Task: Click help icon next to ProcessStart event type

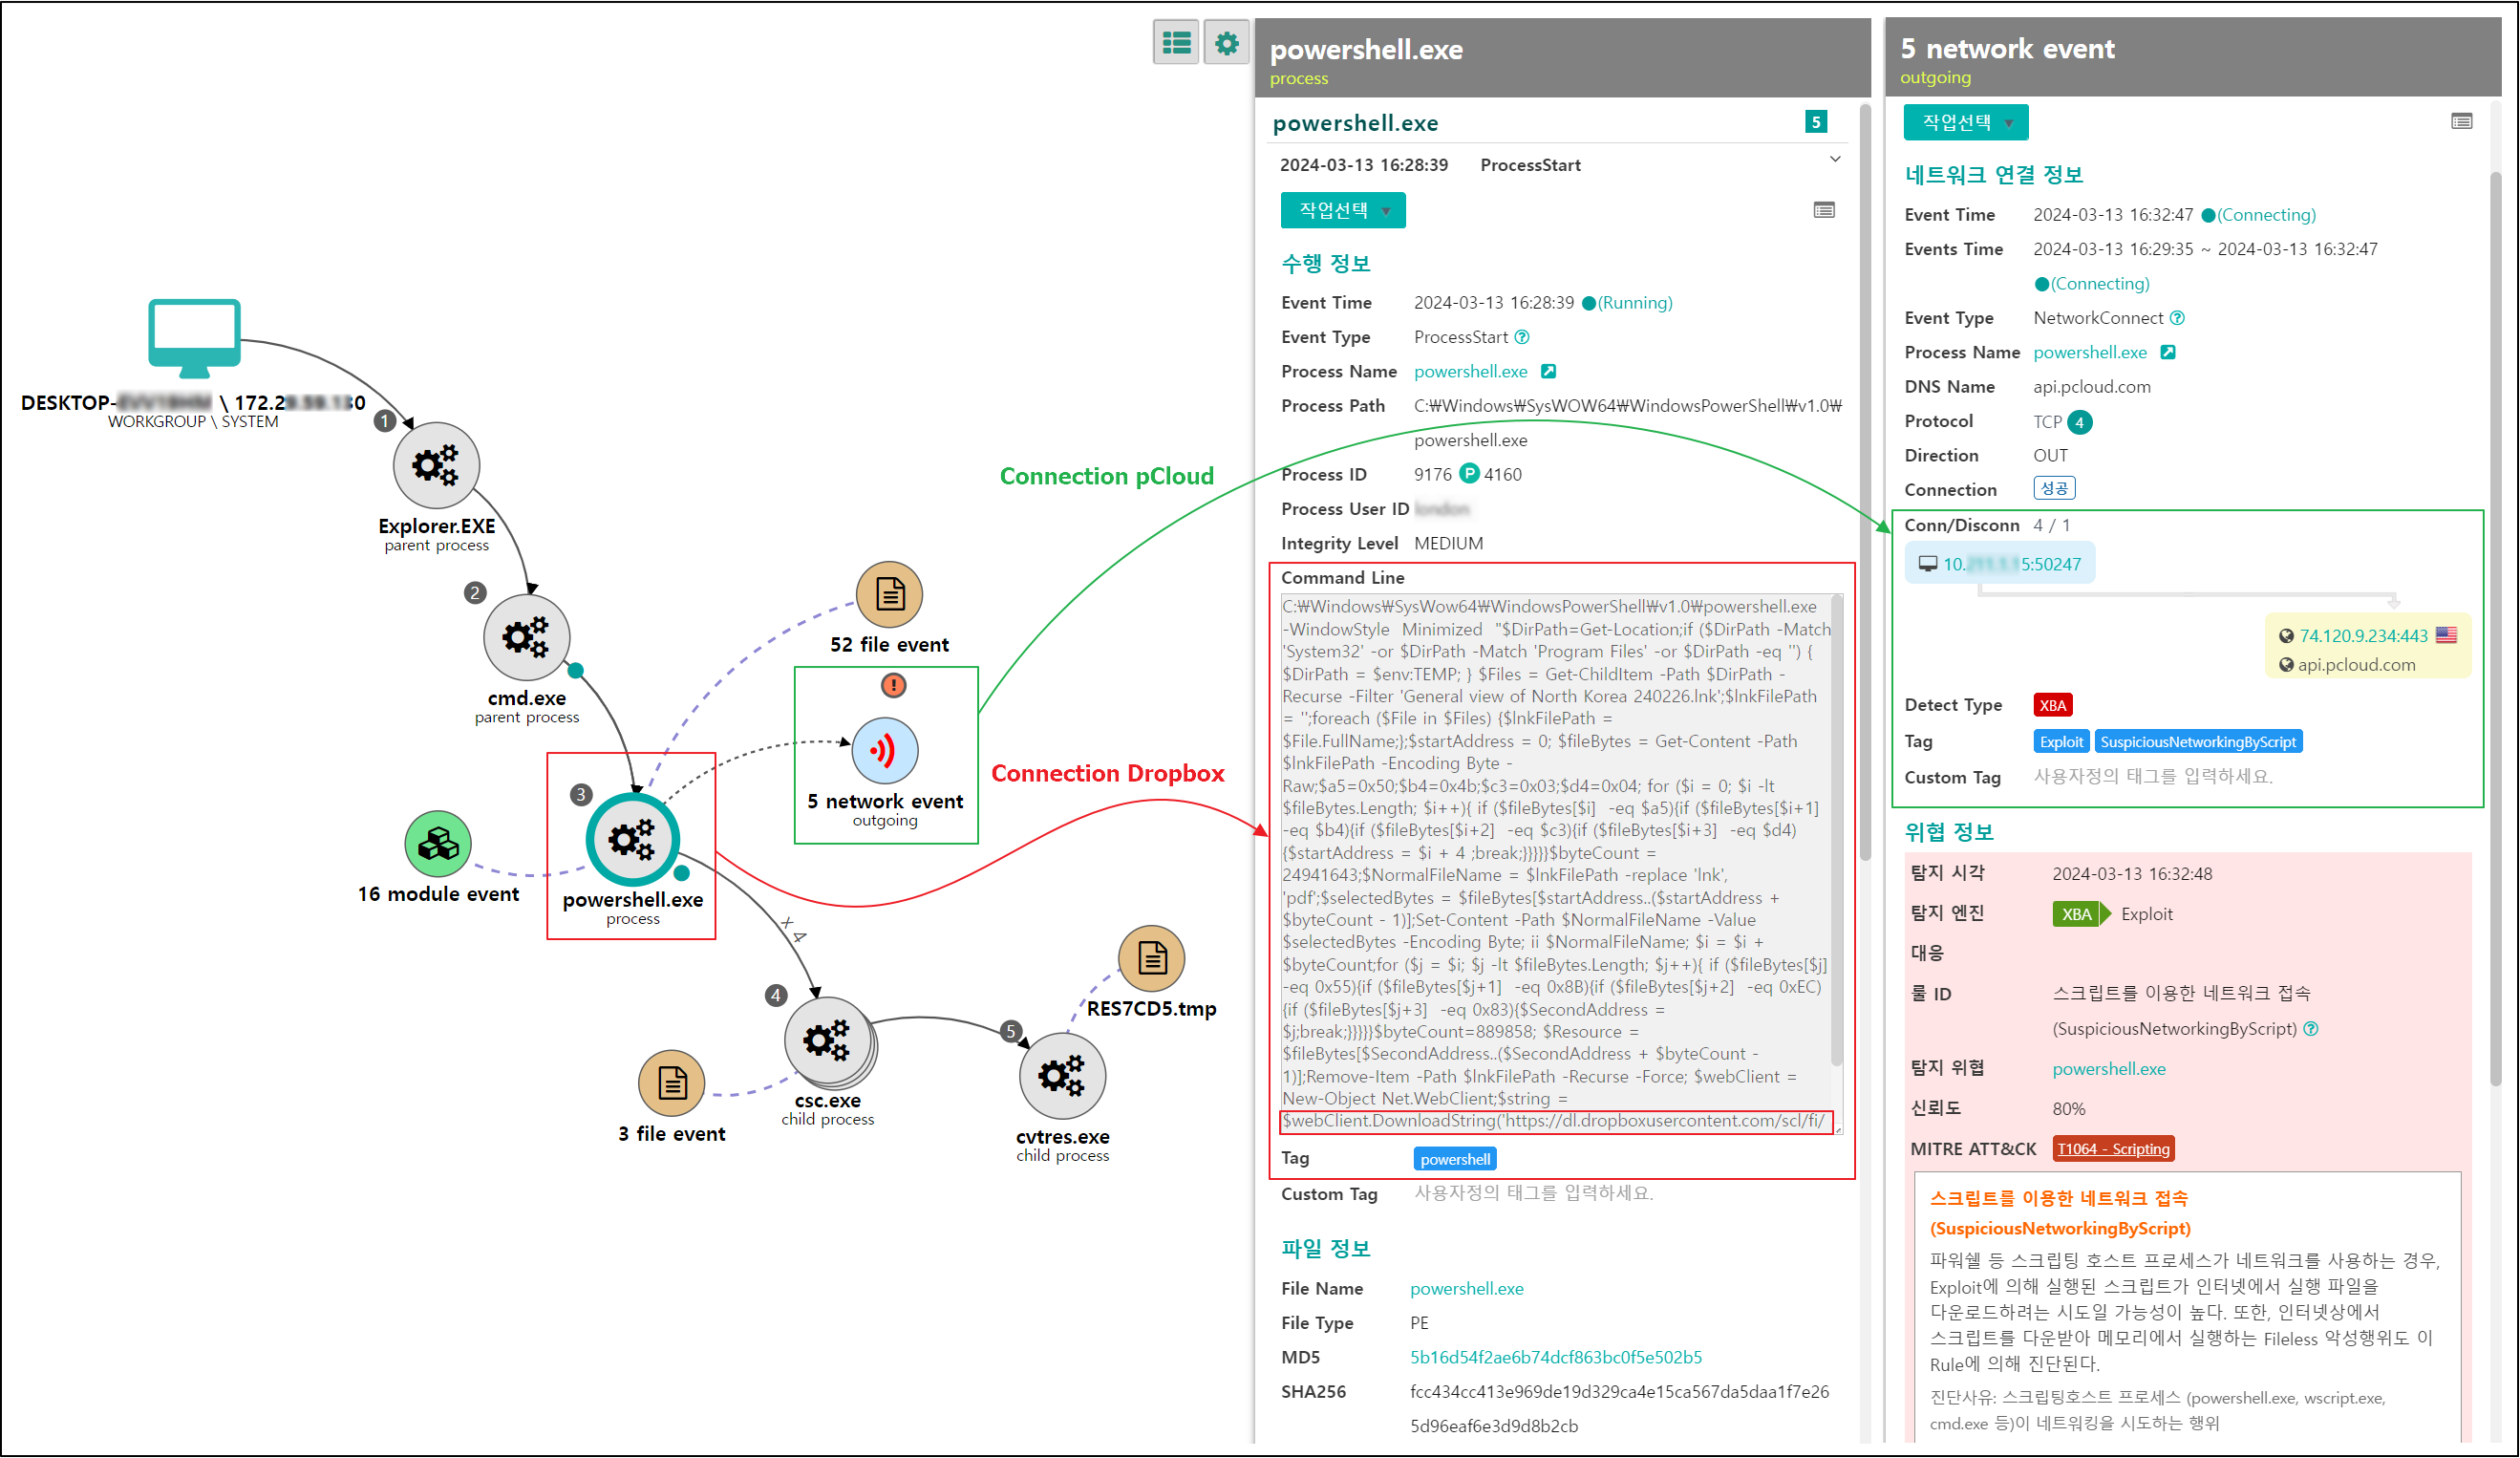Action: pos(1522,337)
